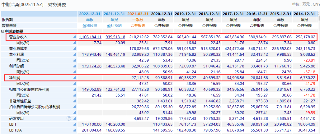Show the chart icon for 扣非后归属母公司股东的净利润

point(74,107)
